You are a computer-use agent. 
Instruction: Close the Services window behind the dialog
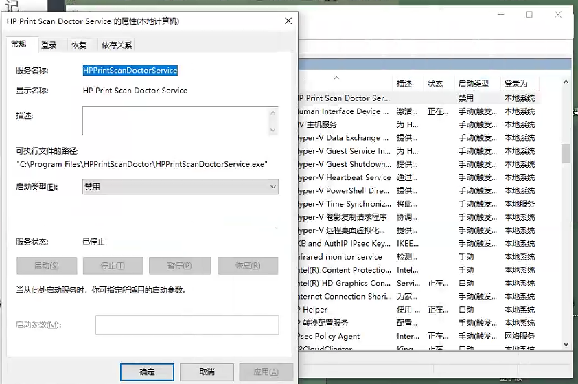click(558, 14)
